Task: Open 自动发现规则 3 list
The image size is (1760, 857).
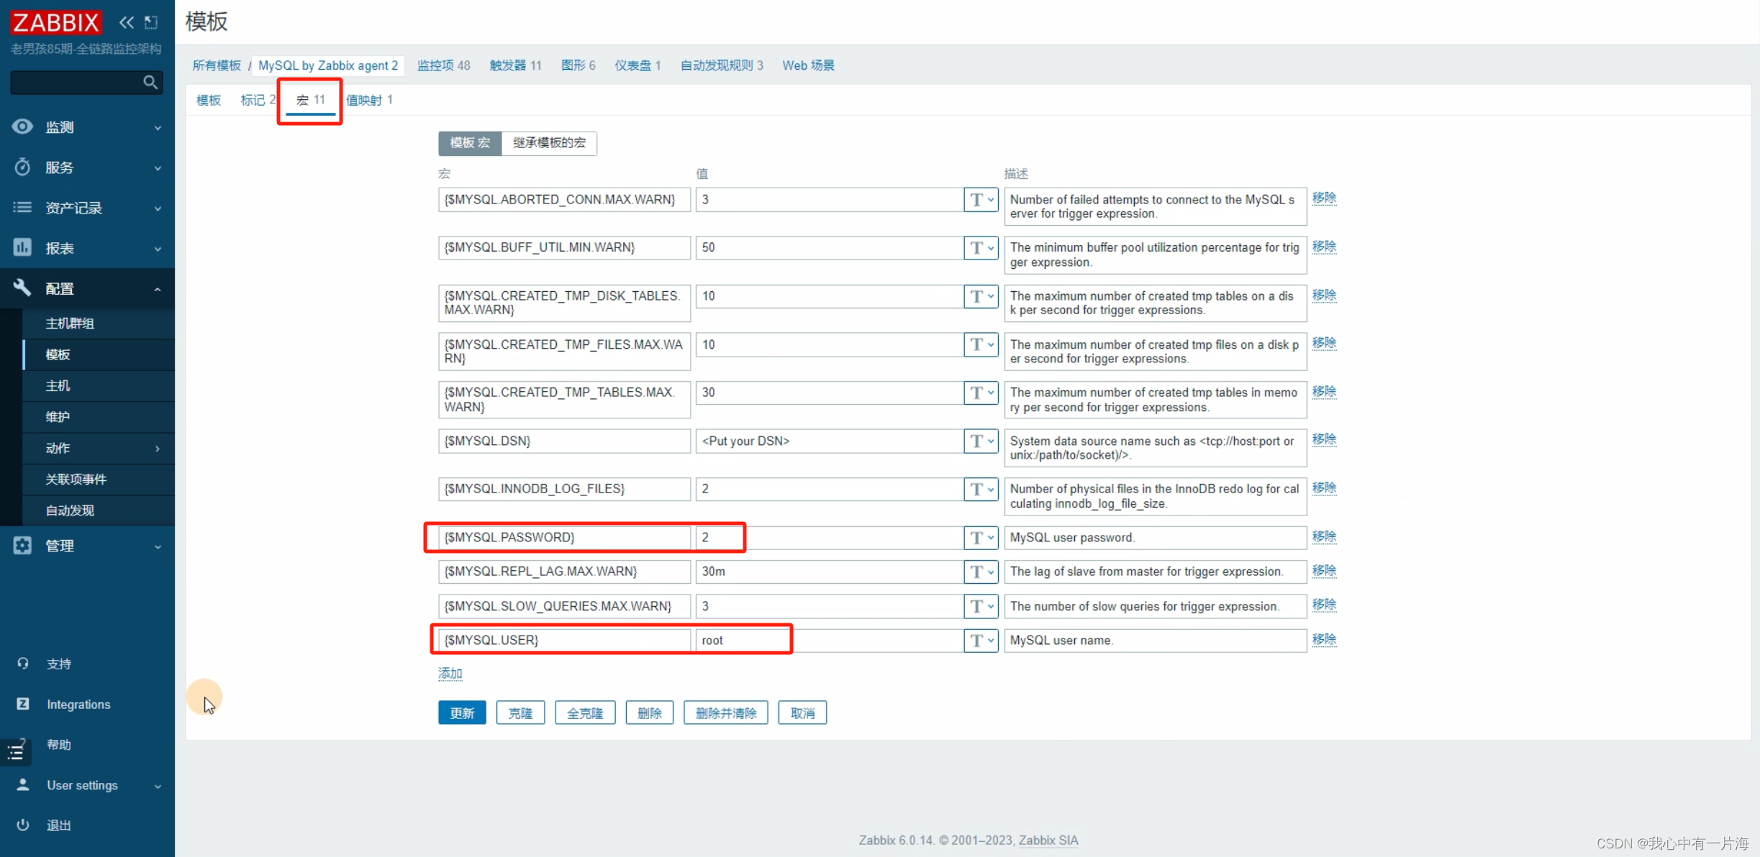Action: coord(722,65)
